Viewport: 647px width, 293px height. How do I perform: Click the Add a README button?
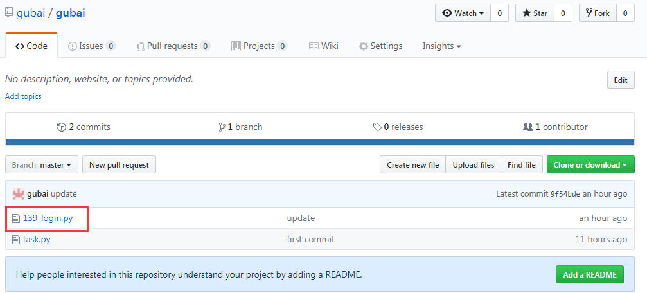pyautogui.click(x=590, y=274)
